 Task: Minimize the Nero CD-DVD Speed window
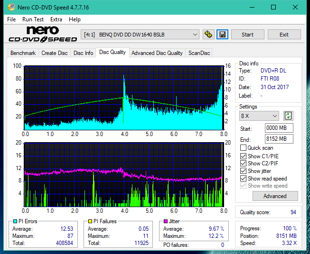pos(252,7)
